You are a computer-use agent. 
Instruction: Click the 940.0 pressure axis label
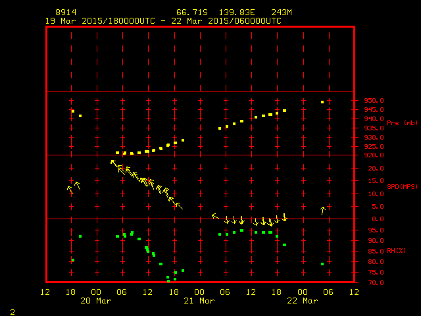pos(374,118)
